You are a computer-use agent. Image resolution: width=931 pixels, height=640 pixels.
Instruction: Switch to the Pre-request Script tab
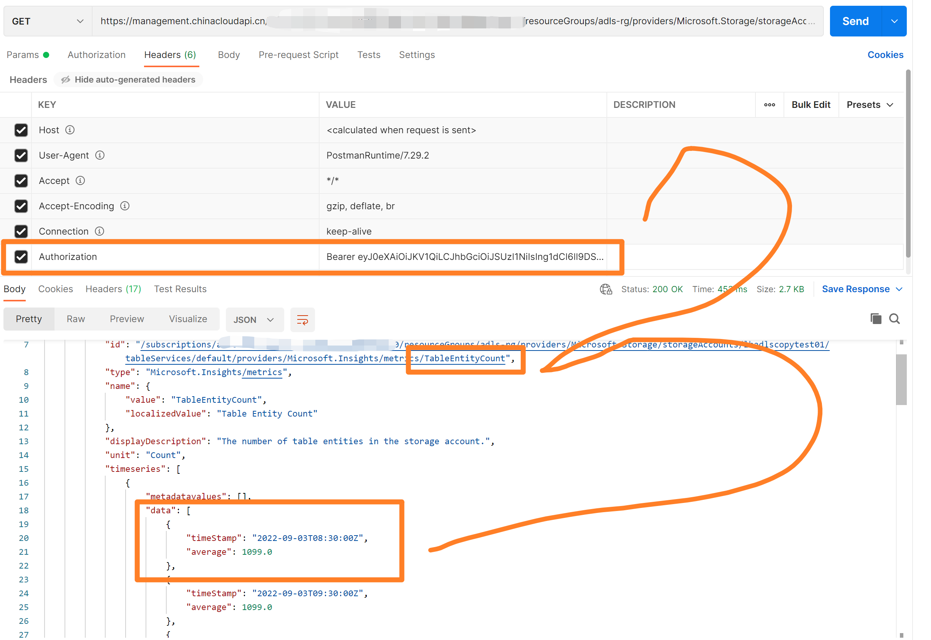coord(298,55)
